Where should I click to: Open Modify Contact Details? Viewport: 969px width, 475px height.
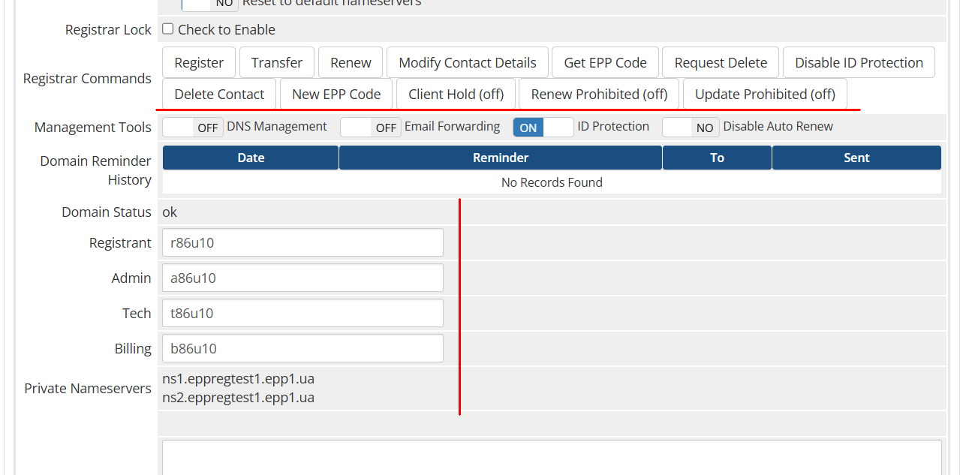tap(468, 63)
